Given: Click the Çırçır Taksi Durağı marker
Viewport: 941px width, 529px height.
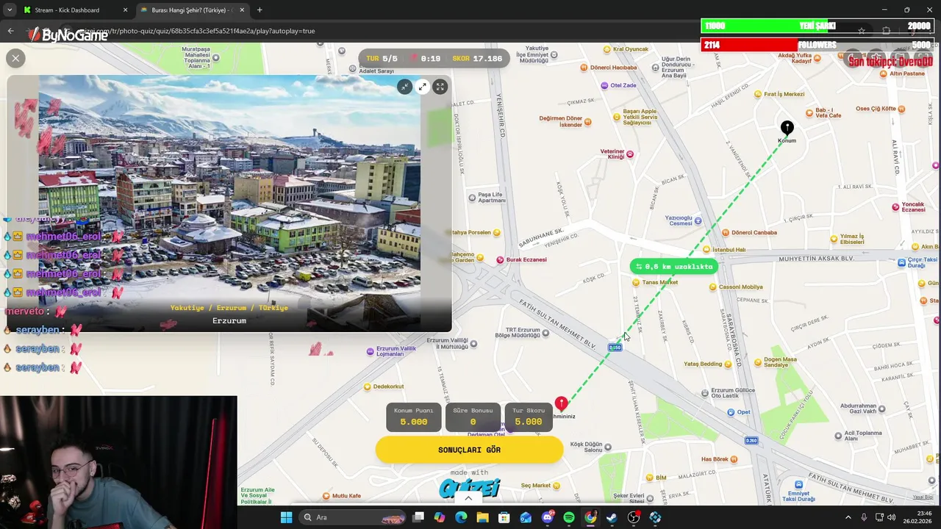Looking at the screenshot, I should click(901, 262).
